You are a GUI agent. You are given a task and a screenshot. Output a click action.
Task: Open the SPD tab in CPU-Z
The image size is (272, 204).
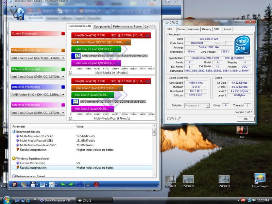pyautogui.click(x=216, y=29)
